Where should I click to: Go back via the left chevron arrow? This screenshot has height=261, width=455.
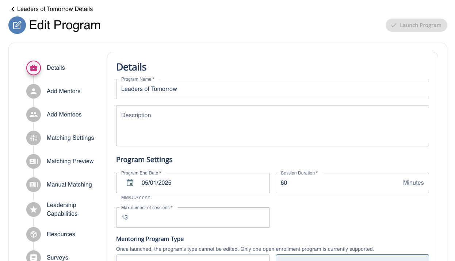click(13, 9)
